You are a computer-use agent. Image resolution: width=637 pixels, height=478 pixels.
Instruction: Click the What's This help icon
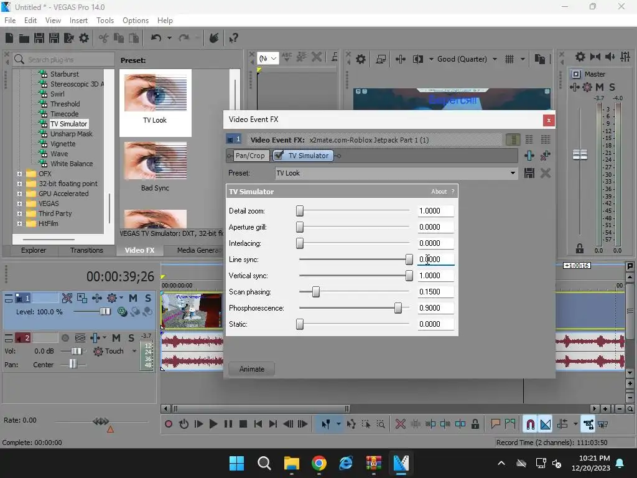coord(233,38)
